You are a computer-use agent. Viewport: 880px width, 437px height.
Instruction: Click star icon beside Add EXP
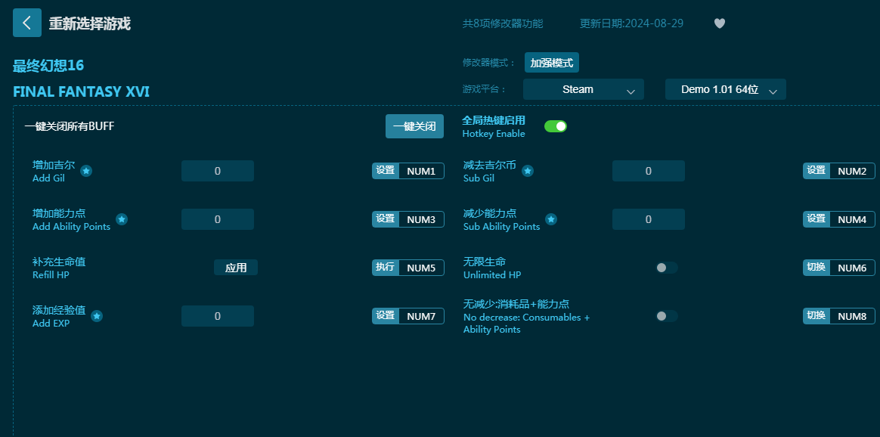pos(97,316)
